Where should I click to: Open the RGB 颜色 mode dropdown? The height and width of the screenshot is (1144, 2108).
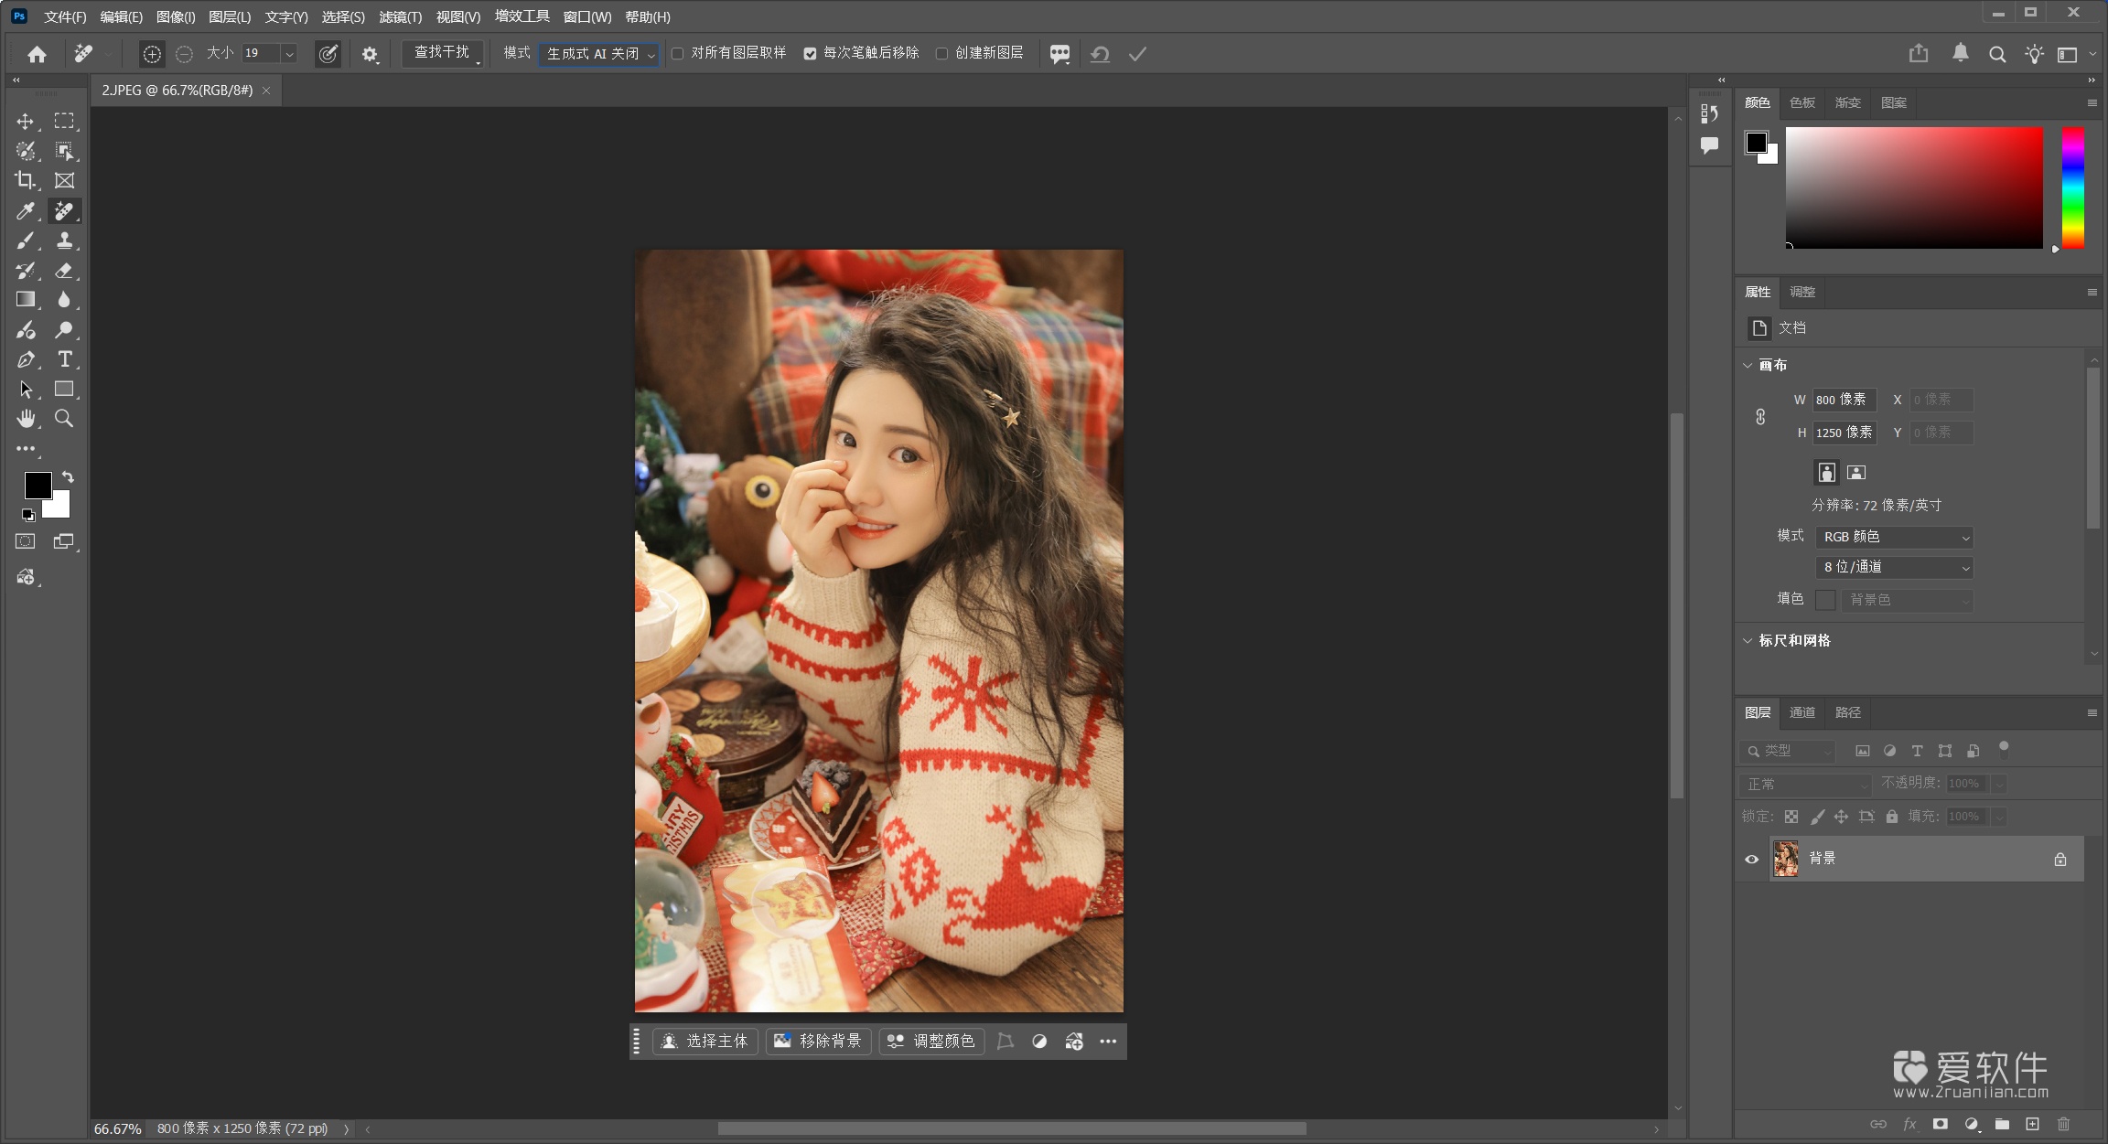1893,537
